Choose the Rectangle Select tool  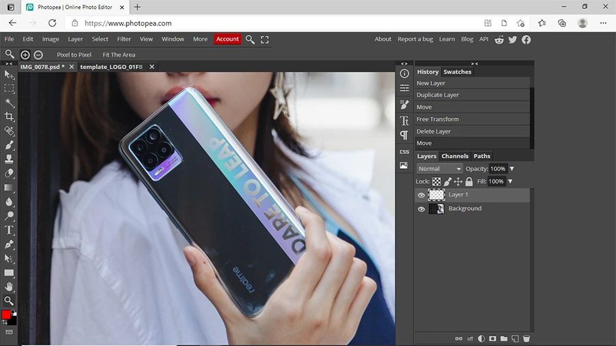coord(10,88)
